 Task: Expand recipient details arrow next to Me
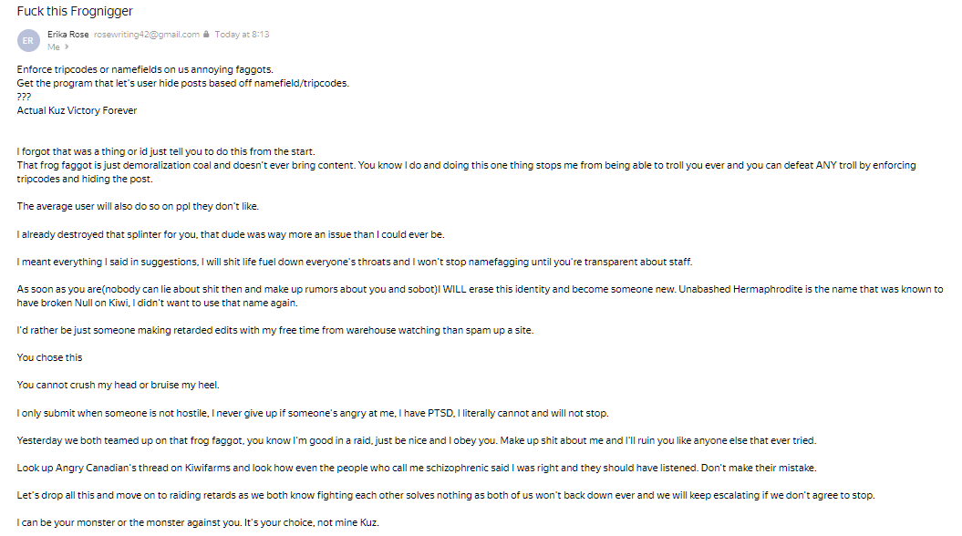tap(67, 46)
